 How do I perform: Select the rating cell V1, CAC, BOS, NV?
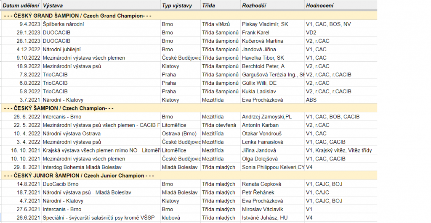tap(341, 24)
